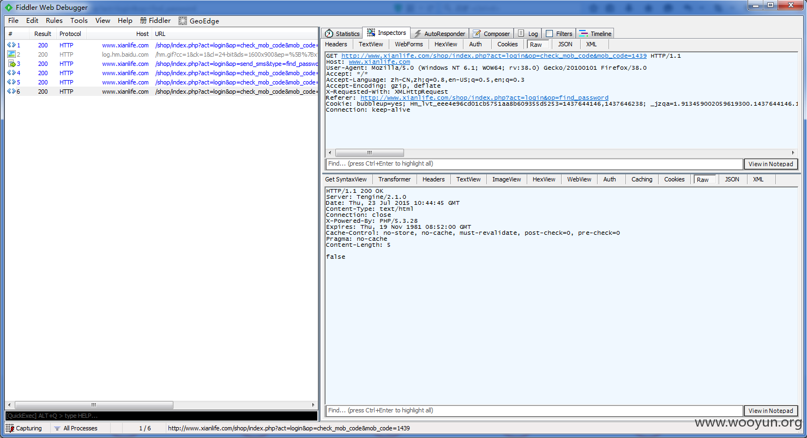
Task: Open the request Auth tab
Action: click(475, 44)
